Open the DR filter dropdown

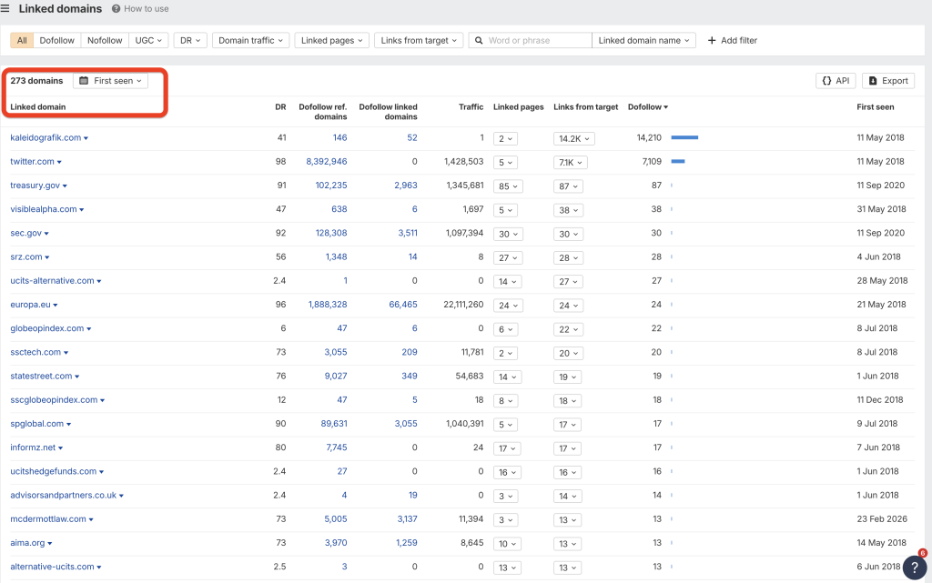pyautogui.click(x=190, y=40)
